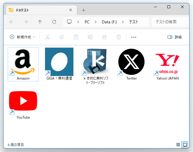This screenshot has height=152, width=193.
Task: Click the Paste clipboard icon
Action: click(x=76, y=37)
